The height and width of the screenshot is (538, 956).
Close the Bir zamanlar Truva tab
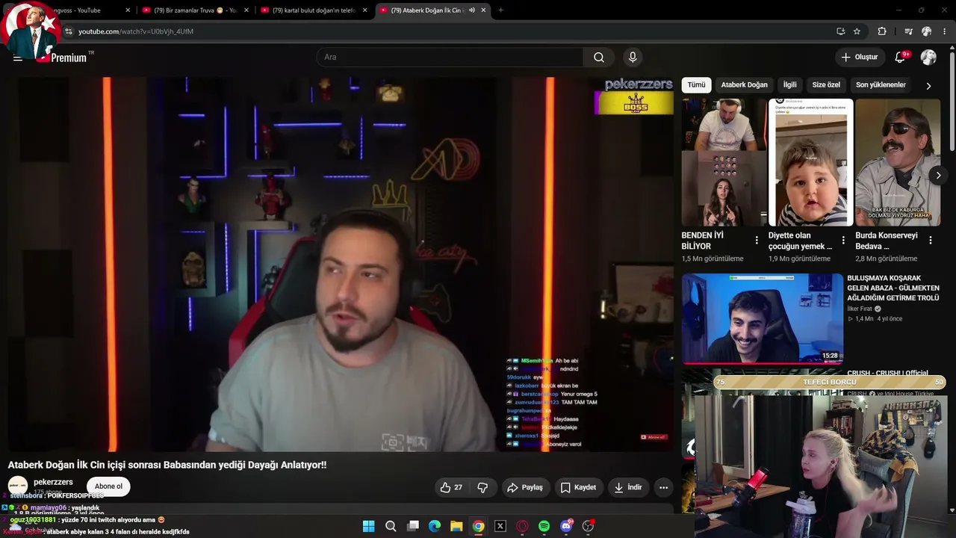point(246,10)
